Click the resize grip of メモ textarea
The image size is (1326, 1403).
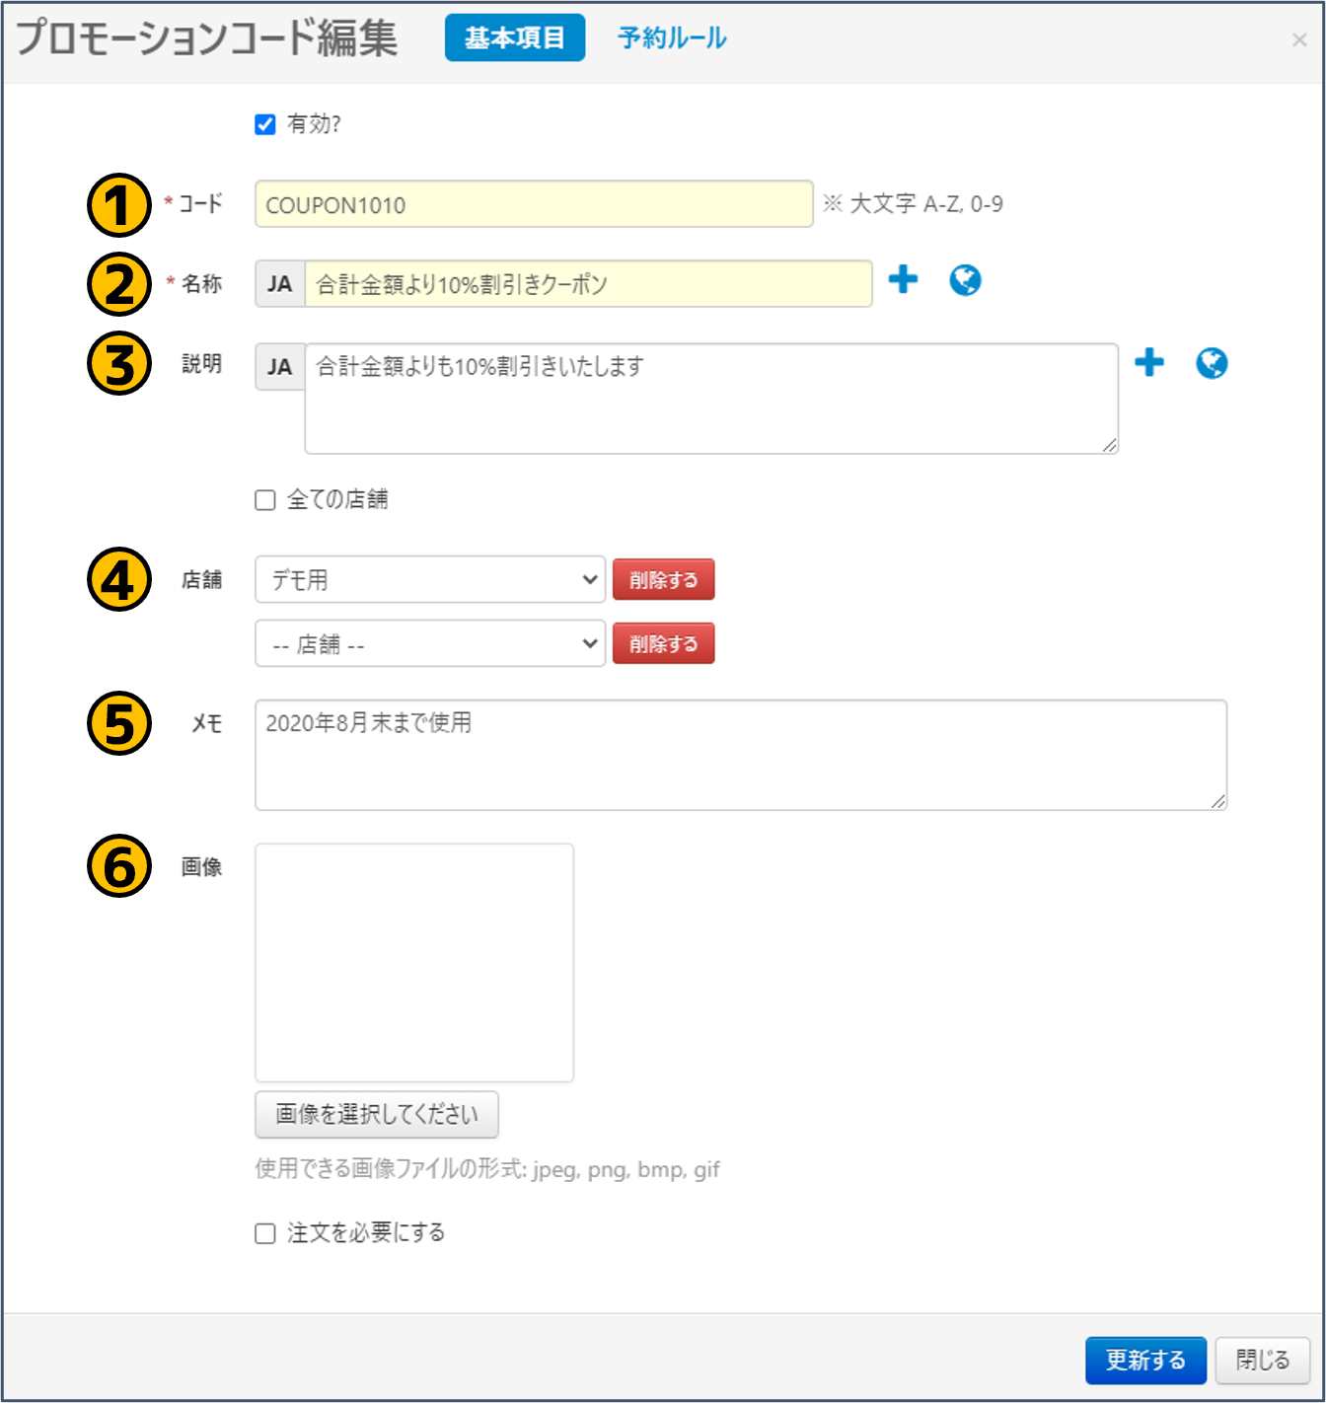(x=1218, y=801)
